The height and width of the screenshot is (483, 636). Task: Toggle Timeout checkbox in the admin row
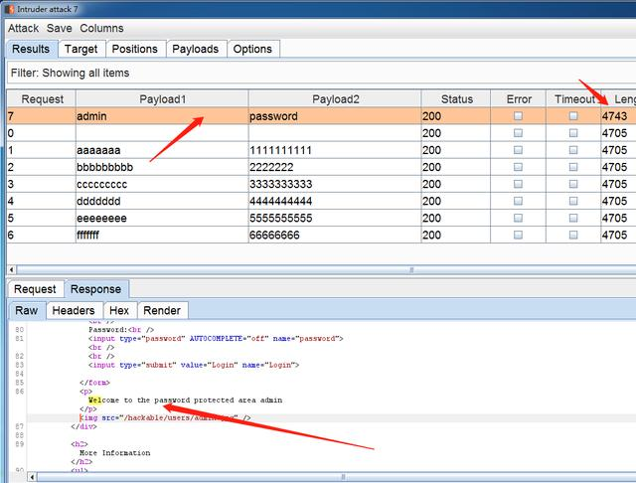[573, 116]
